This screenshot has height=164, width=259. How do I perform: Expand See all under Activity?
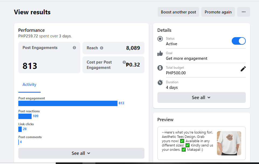click(81, 153)
